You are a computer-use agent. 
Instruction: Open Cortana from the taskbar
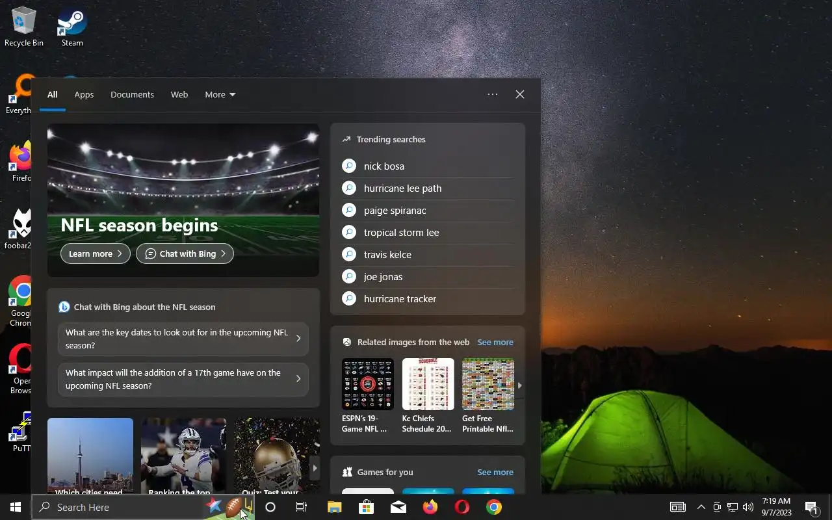pos(270,507)
